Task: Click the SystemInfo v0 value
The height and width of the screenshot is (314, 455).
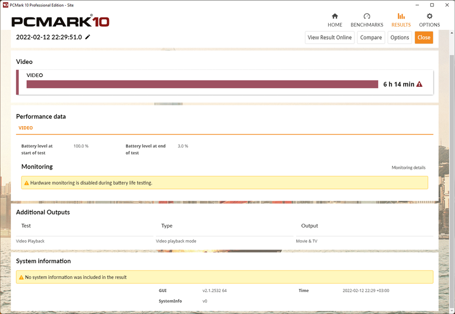Action: [204, 301]
